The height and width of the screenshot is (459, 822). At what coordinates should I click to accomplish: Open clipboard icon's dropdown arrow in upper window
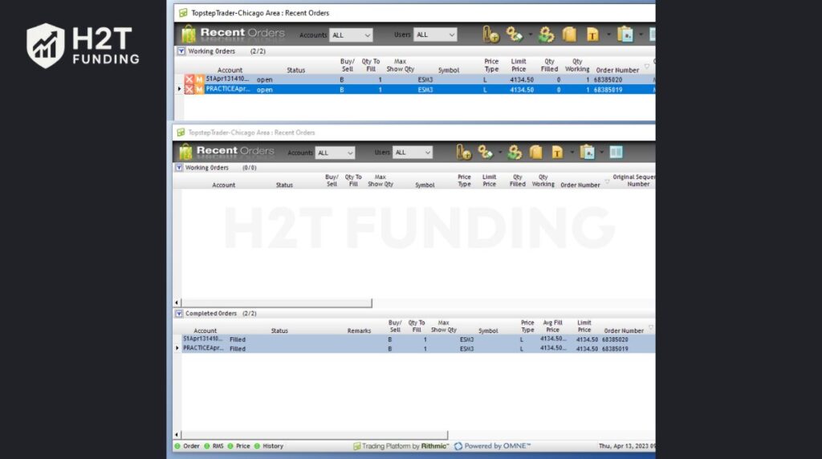[641, 35]
